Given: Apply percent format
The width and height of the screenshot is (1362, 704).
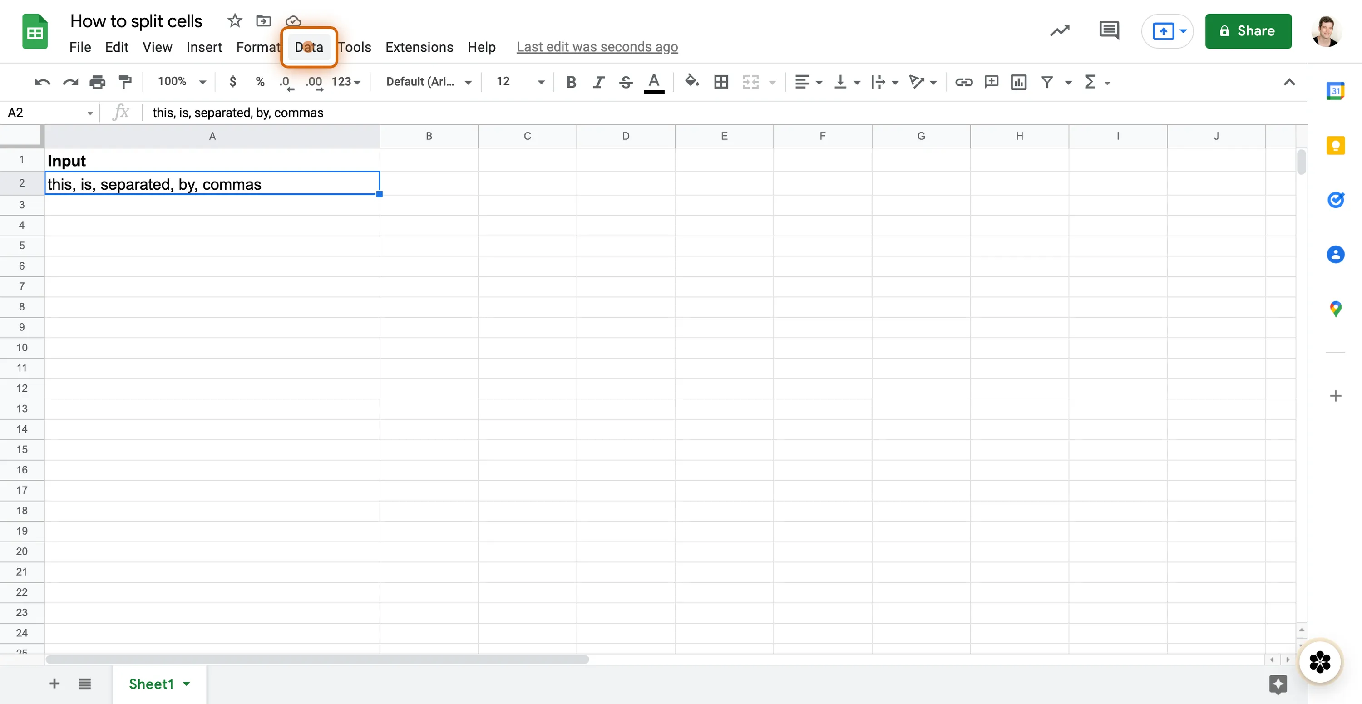Looking at the screenshot, I should click(260, 82).
